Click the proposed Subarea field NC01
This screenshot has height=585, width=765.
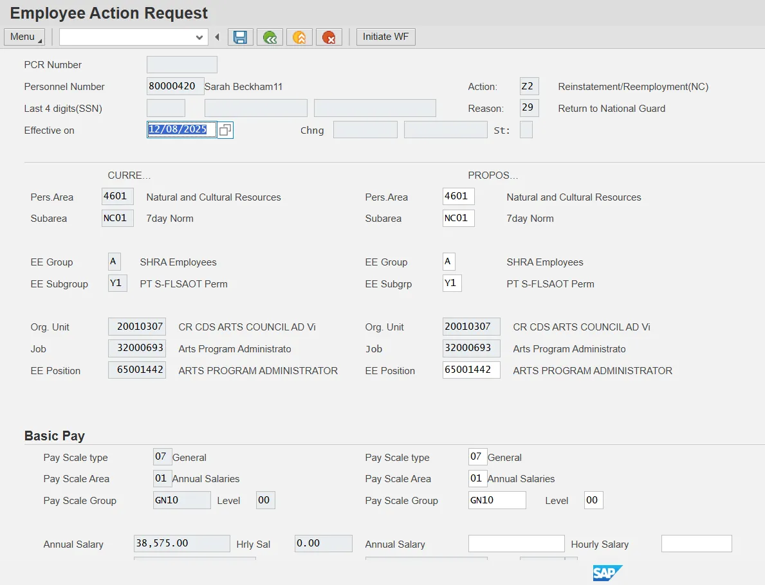pos(458,218)
